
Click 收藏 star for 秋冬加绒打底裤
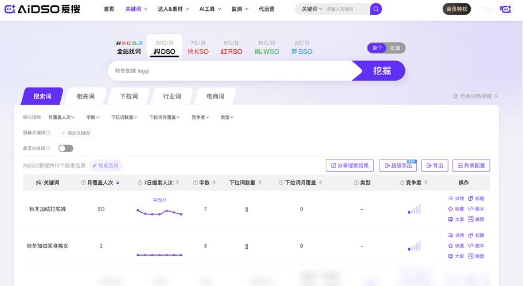(456, 209)
